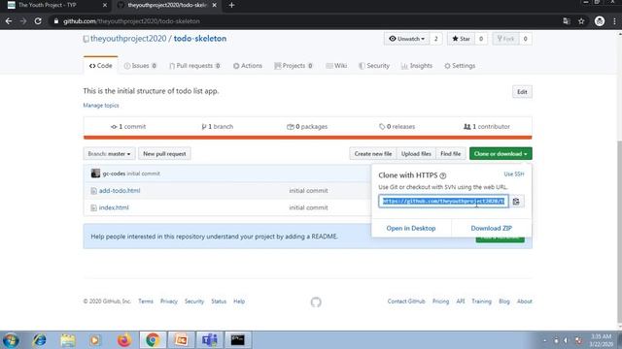Go to the Actions tab
622x349 pixels.
click(x=248, y=66)
